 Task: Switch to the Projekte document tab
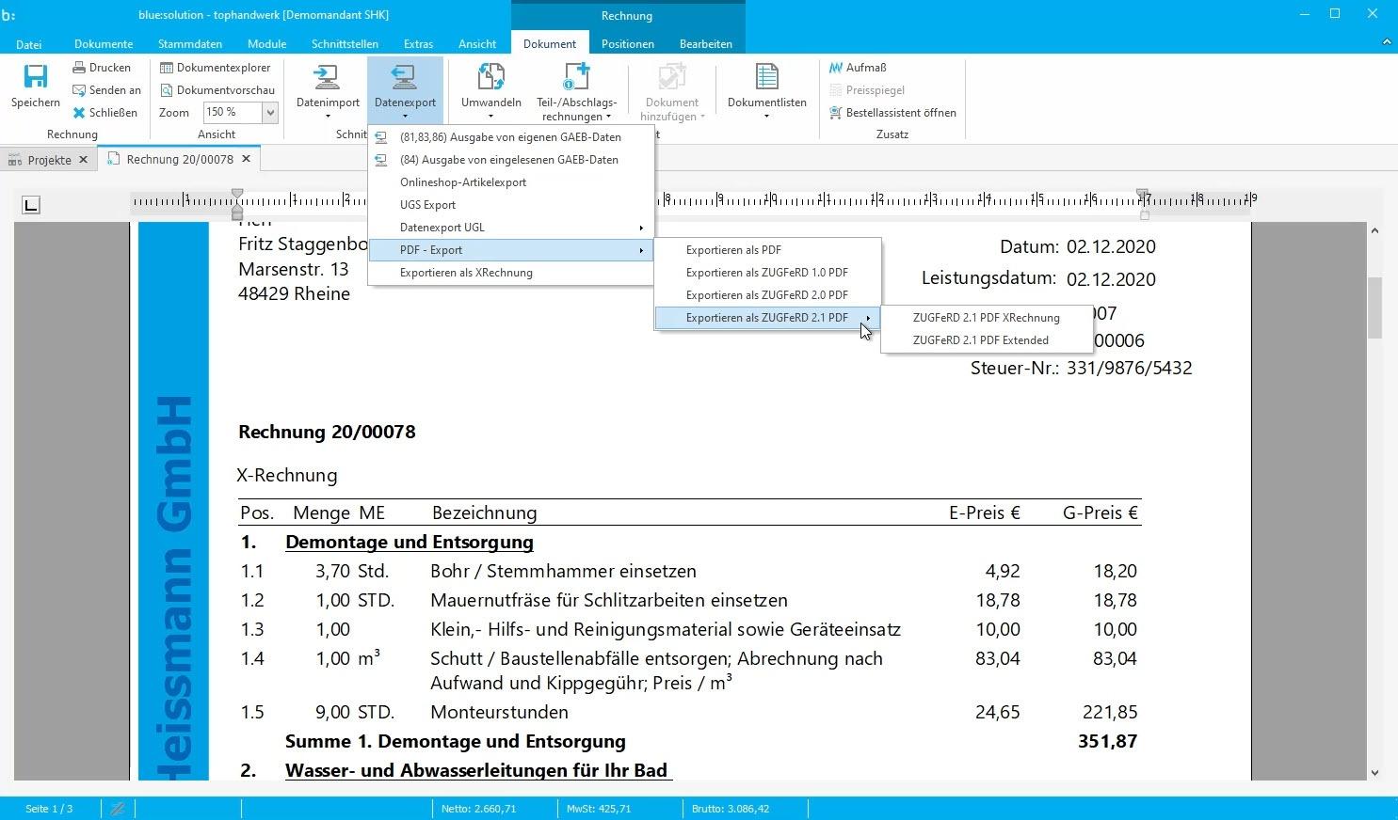click(x=49, y=160)
